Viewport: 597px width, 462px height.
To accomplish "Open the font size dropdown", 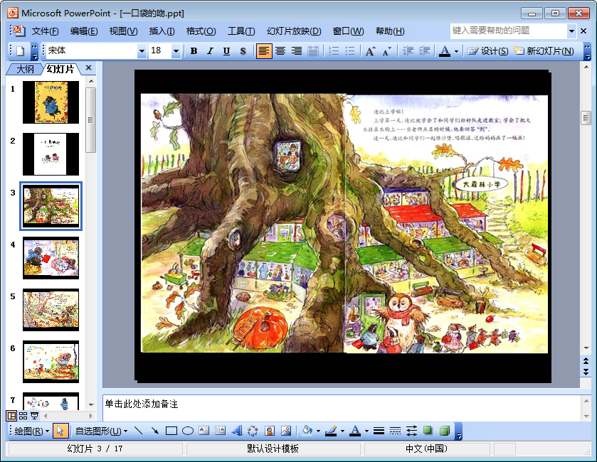I will (x=176, y=51).
